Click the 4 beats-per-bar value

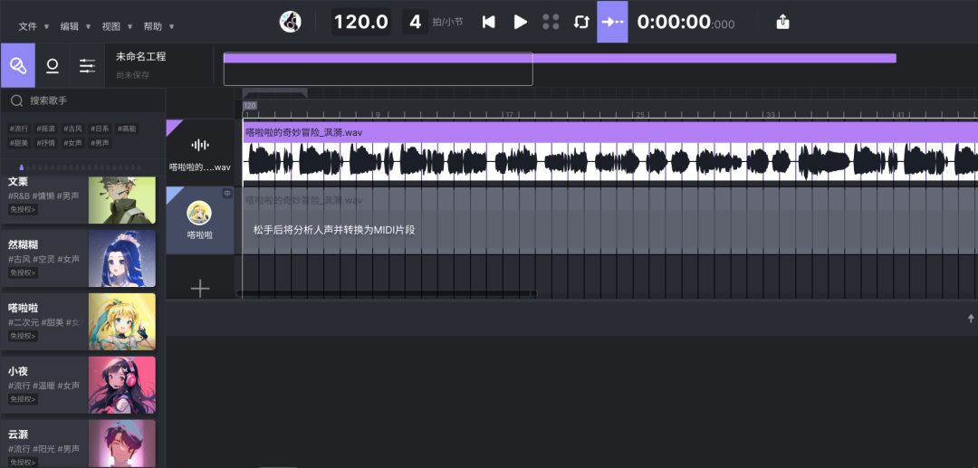[415, 23]
